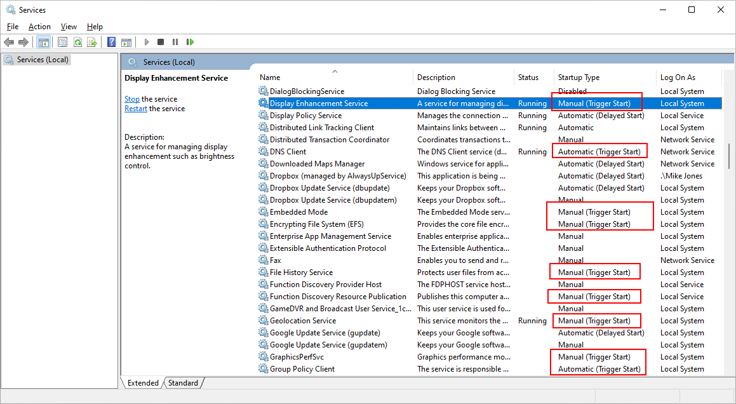Click the Services (Local) header in details pane

point(169,62)
